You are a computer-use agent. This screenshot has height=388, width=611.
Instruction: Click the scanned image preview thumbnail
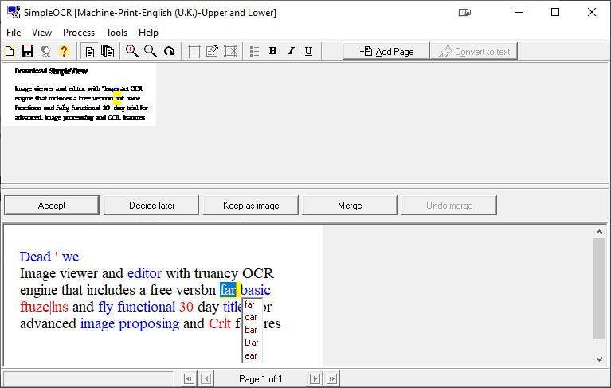(x=80, y=95)
